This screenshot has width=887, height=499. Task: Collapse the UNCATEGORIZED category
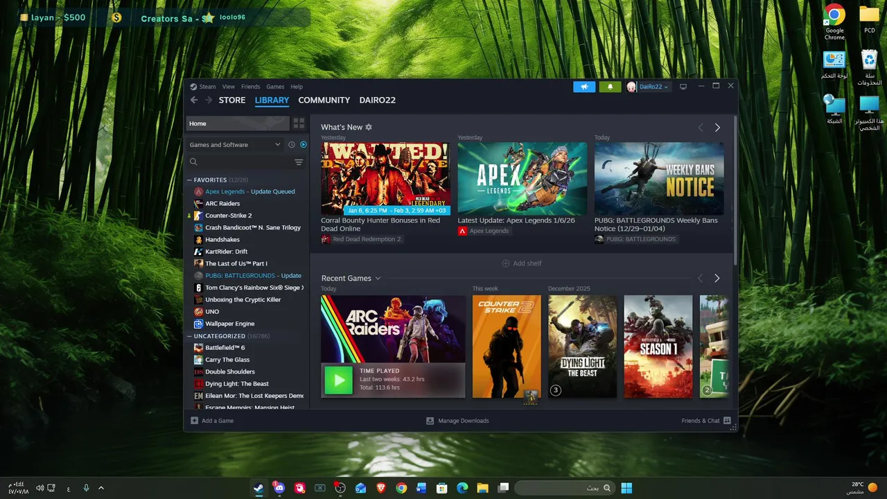pos(190,336)
